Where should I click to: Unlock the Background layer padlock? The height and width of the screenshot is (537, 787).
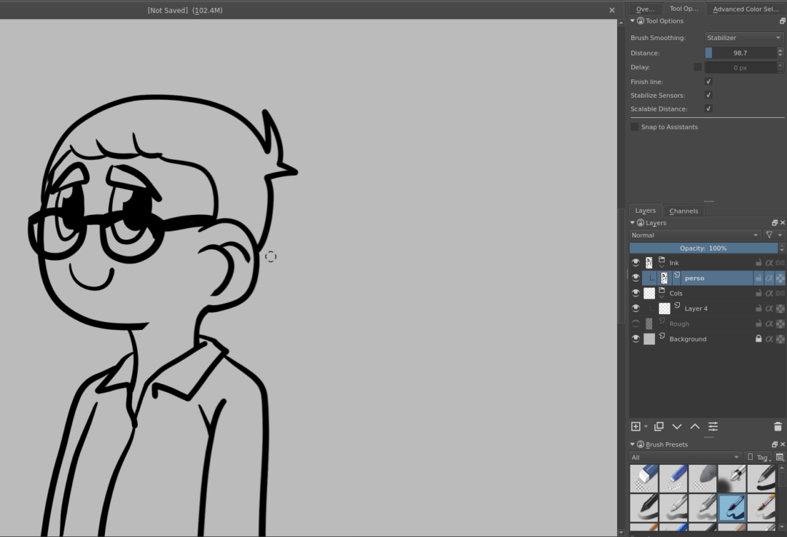tap(758, 338)
